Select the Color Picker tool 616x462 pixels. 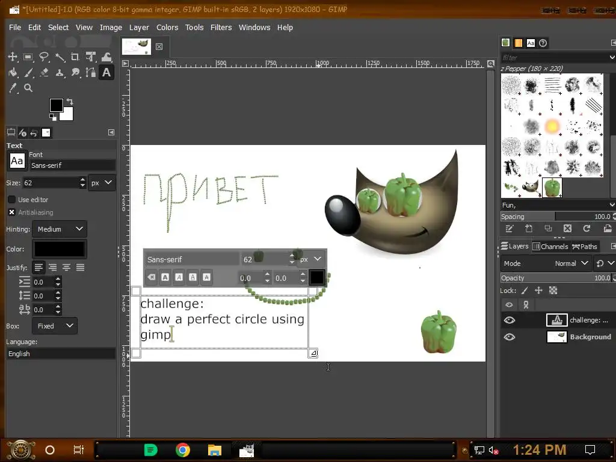13,88
